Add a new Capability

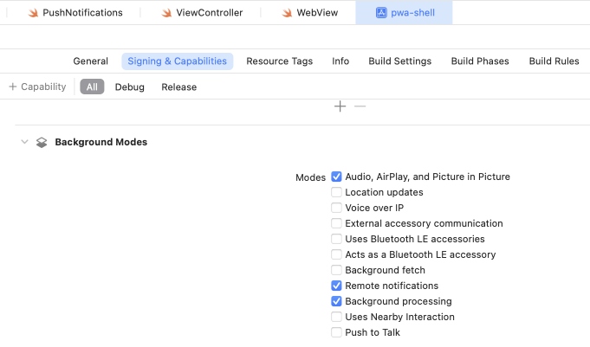[37, 87]
